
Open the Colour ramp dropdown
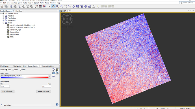50,76
